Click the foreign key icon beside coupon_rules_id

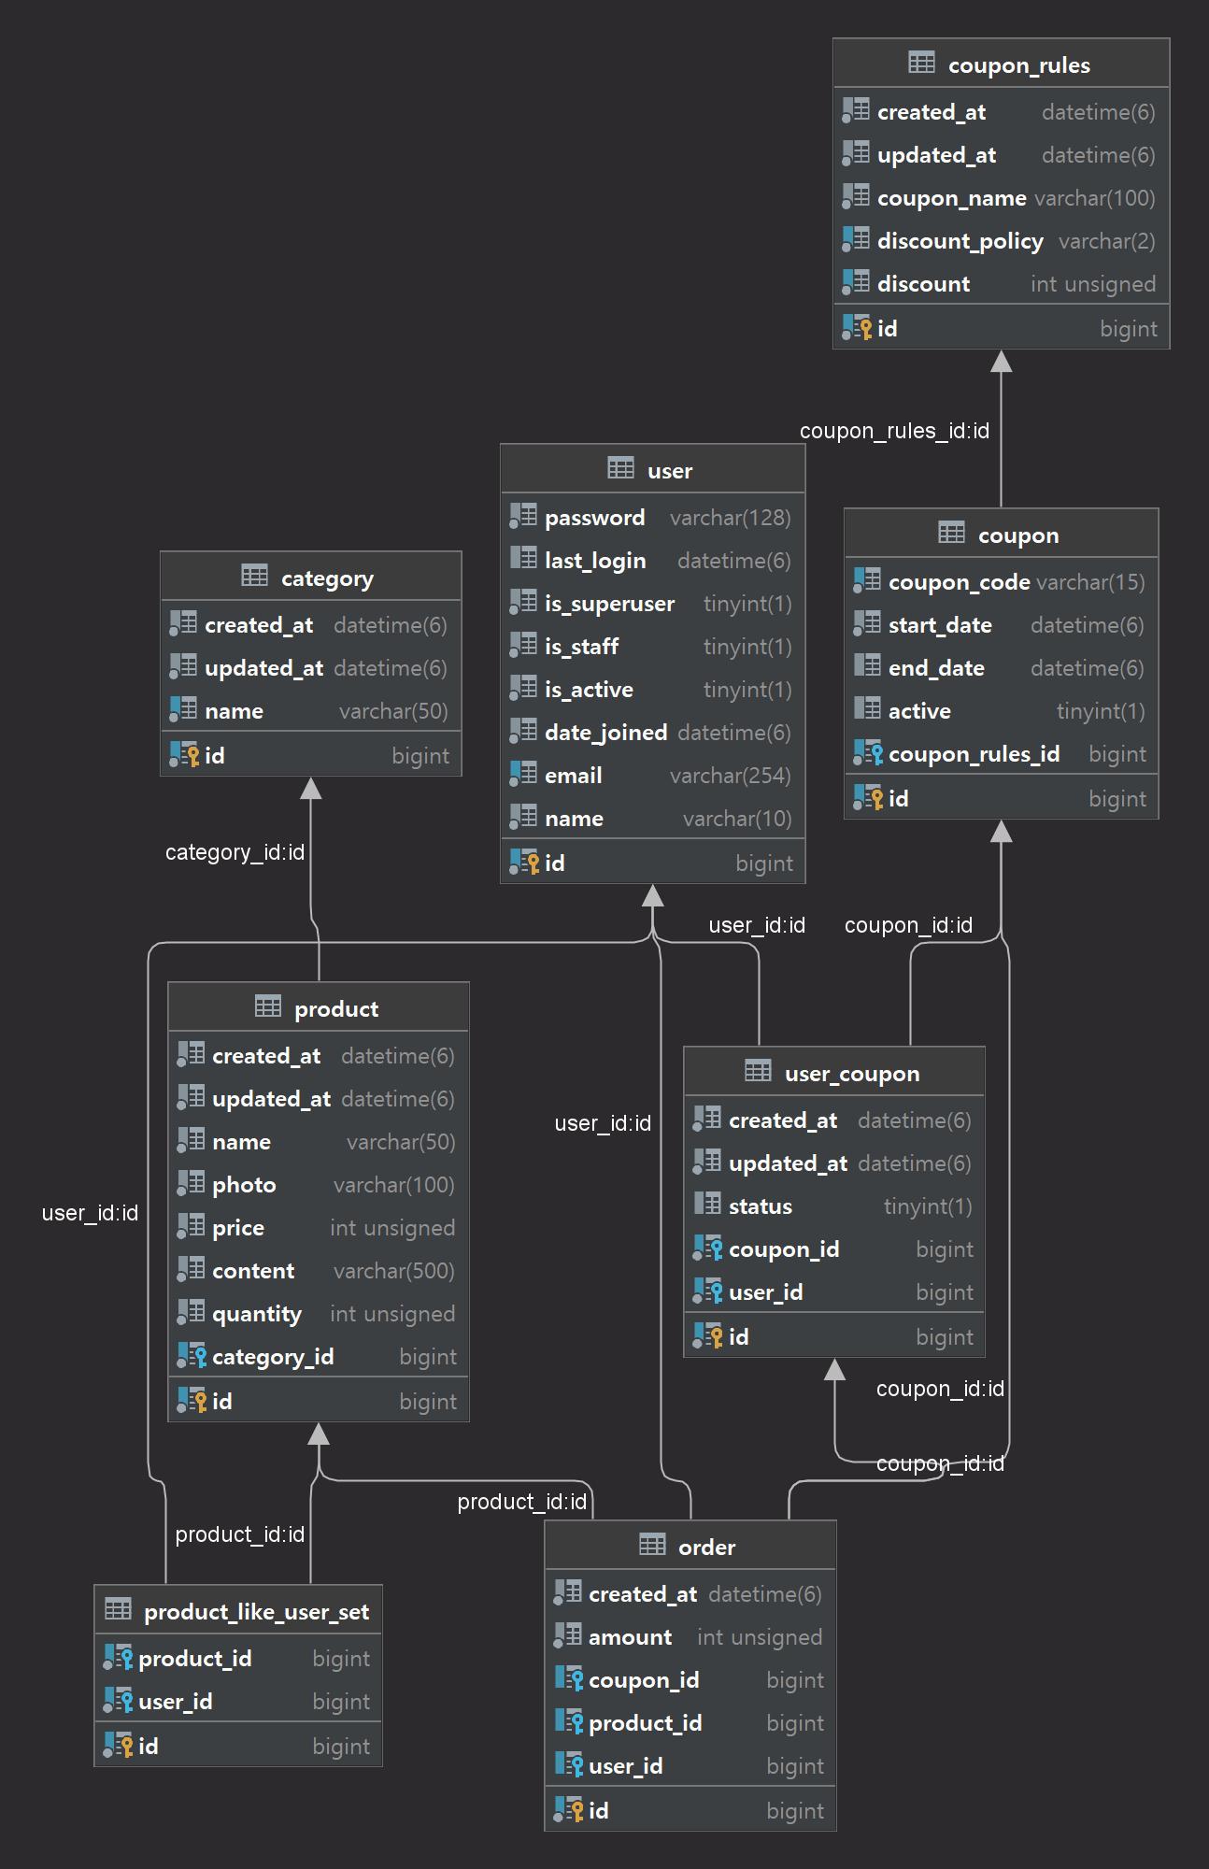click(868, 752)
